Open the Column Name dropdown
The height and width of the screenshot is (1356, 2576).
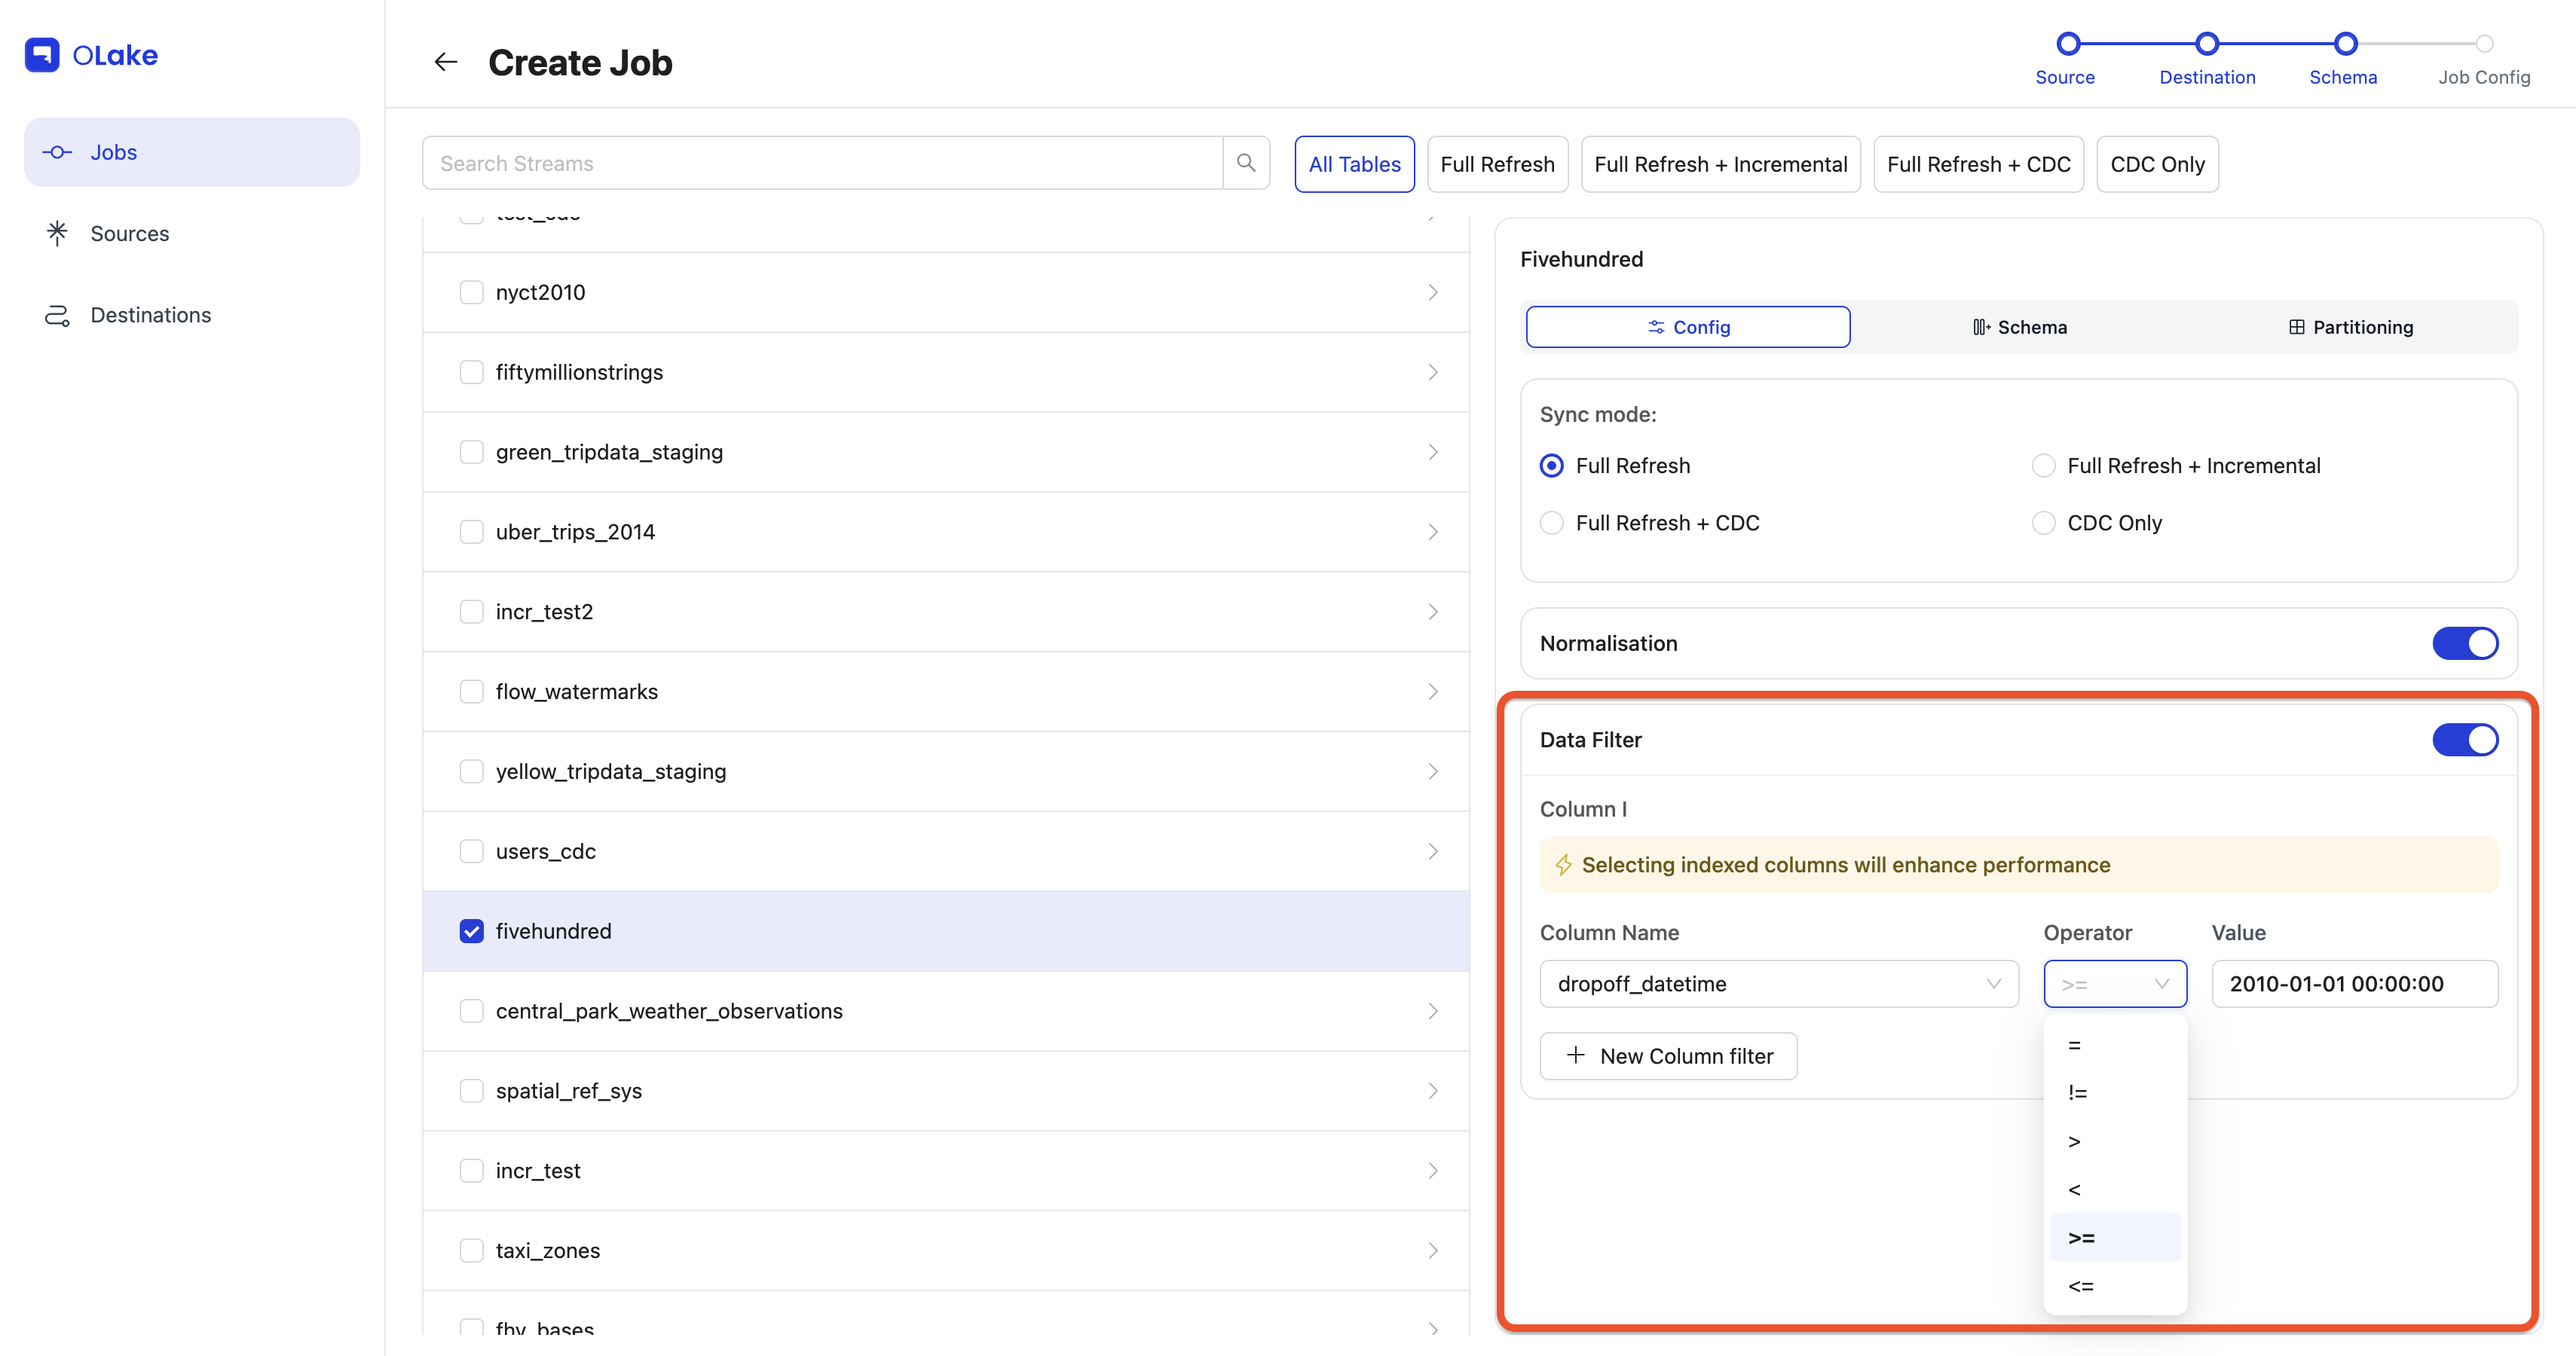[1779, 983]
